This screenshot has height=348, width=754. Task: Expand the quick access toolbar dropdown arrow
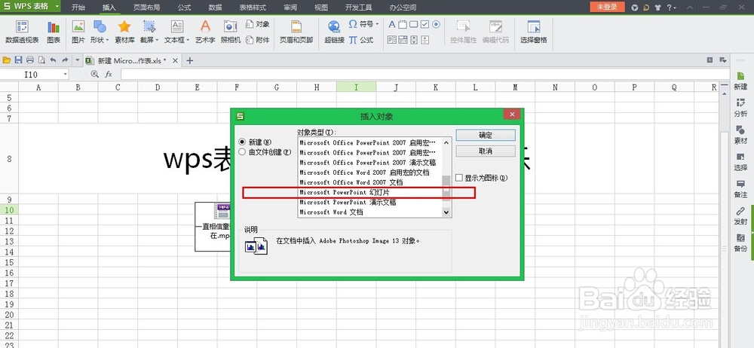pyautogui.click(x=77, y=60)
